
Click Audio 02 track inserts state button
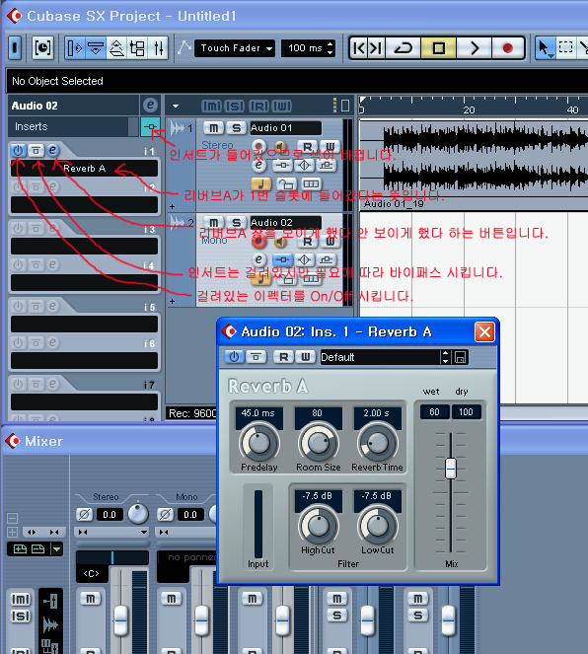282,259
